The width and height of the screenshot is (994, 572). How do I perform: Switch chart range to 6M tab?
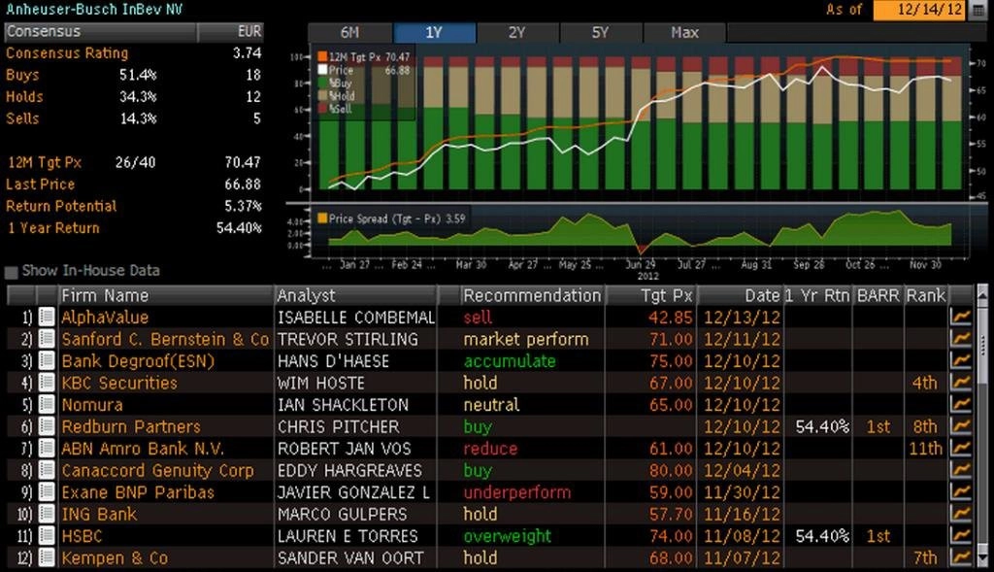click(x=349, y=32)
